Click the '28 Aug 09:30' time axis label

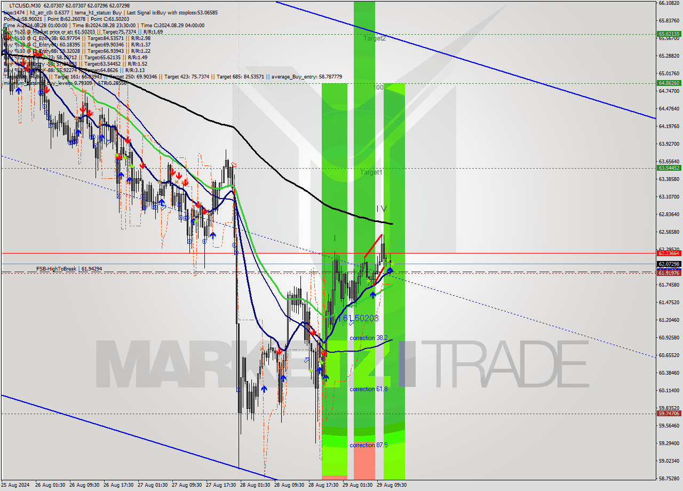[x=289, y=486]
